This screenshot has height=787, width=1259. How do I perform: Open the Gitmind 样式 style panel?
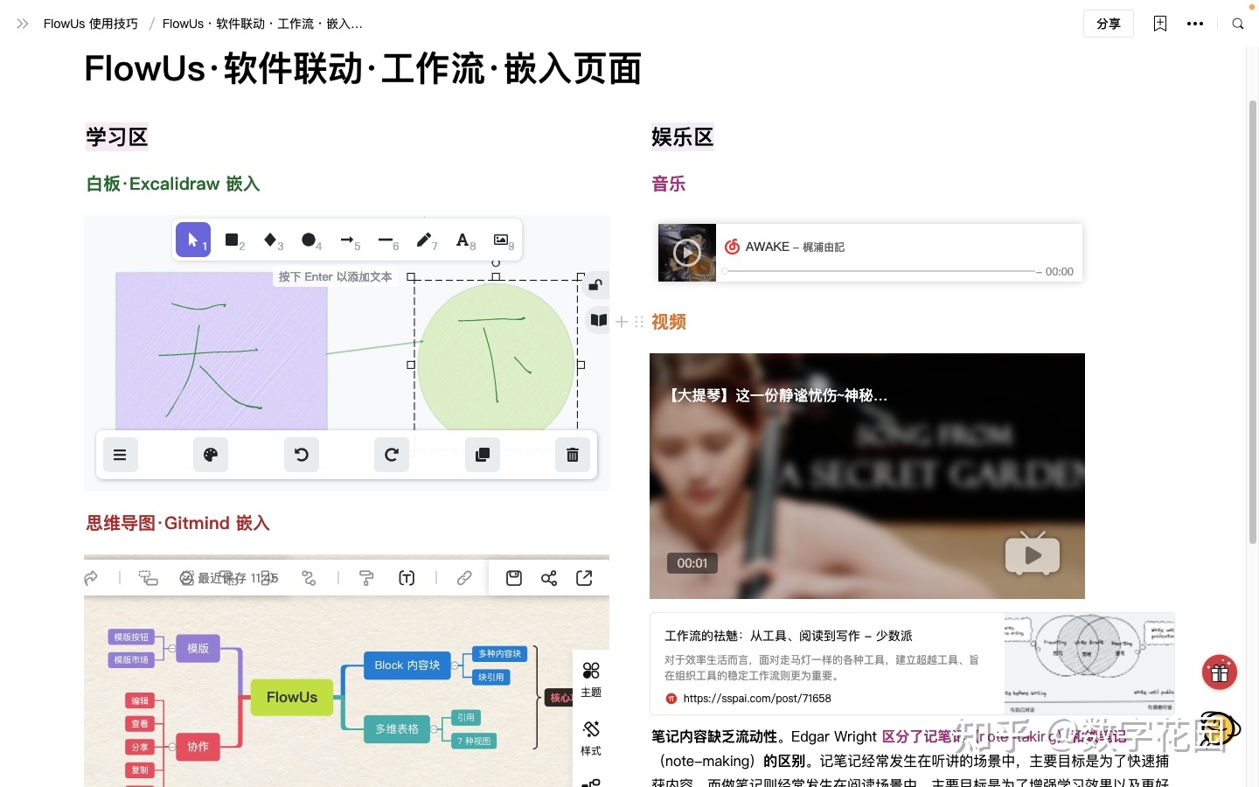[x=591, y=738]
